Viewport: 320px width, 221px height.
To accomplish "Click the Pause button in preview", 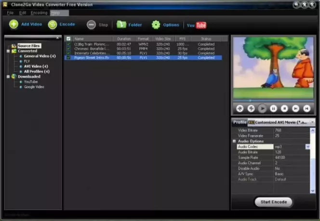I will (x=273, y=108).
